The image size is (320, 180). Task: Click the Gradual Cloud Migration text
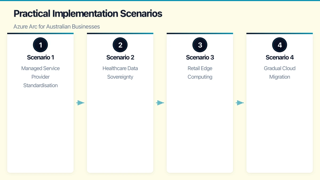coord(280,73)
